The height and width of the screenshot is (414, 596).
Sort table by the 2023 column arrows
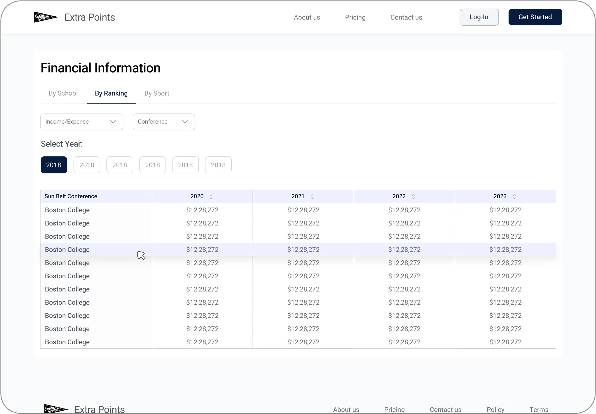(514, 196)
